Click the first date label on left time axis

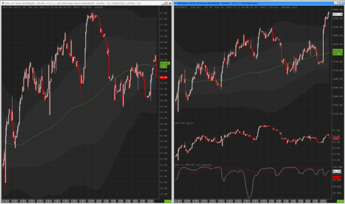tap(5, 201)
